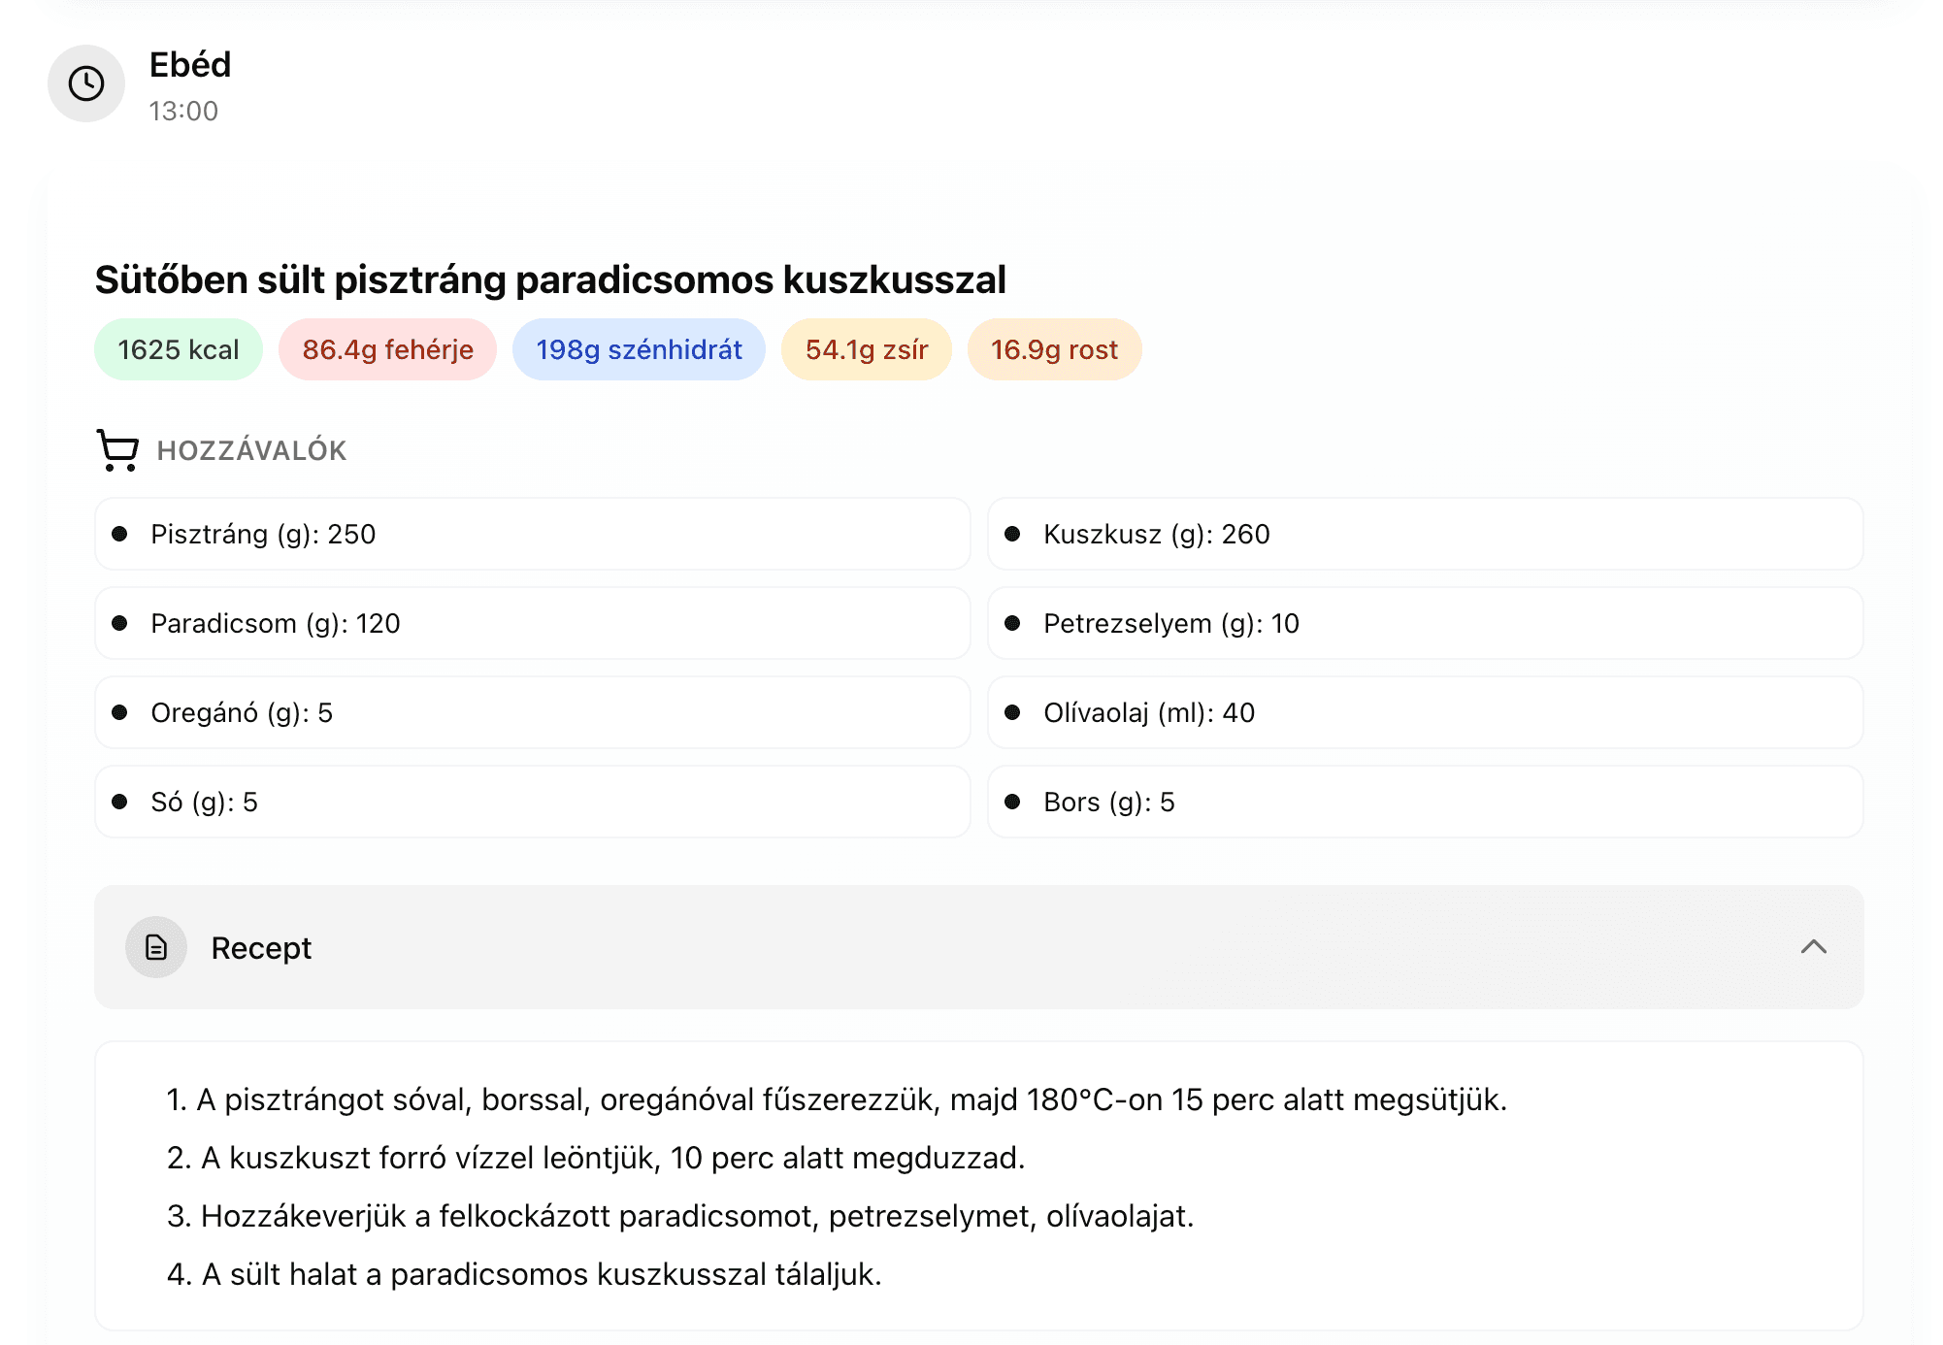Click the Petrezselyem (g): 10 ingredient
1943x1345 pixels.
tap(1425, 623)
